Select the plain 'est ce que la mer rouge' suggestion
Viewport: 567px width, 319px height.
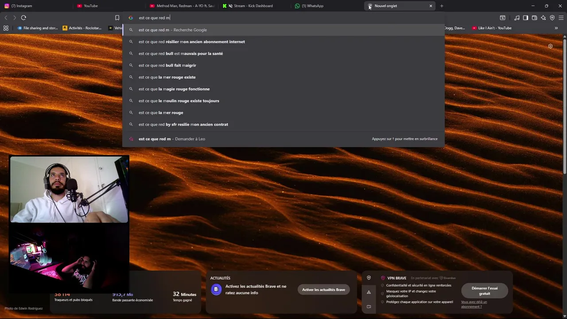pos(283,113)
